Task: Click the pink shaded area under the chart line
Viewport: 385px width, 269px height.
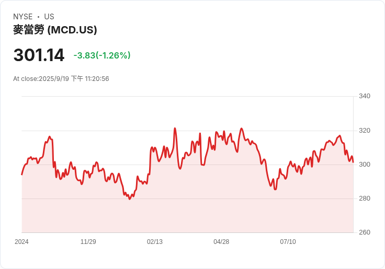Action: tap(209, 209)
